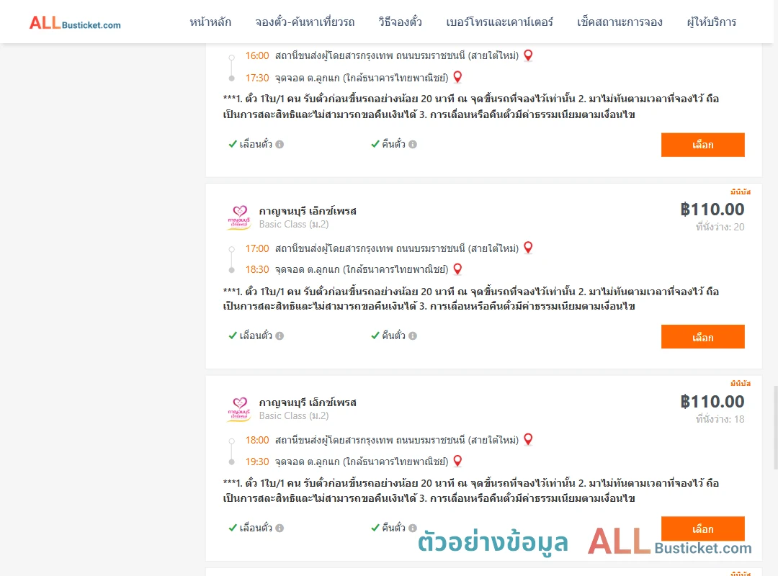Click เลื่อนตั๋ว label on the 16:00 trip

coord(256,145)
